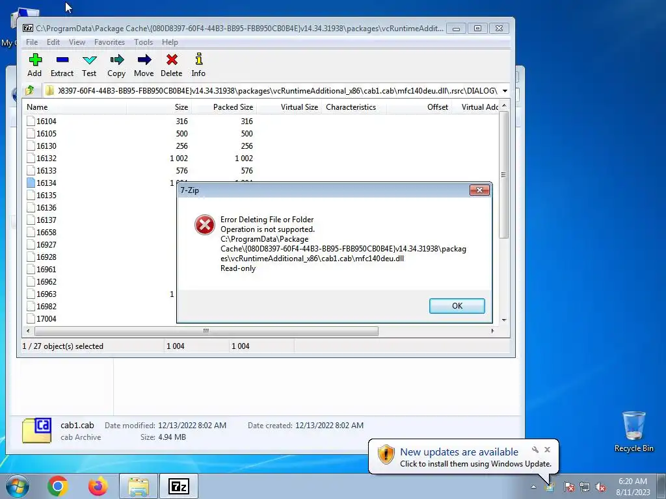Open the Help menu
Viewport: 666px width, 499px height.
pos(170,42)
